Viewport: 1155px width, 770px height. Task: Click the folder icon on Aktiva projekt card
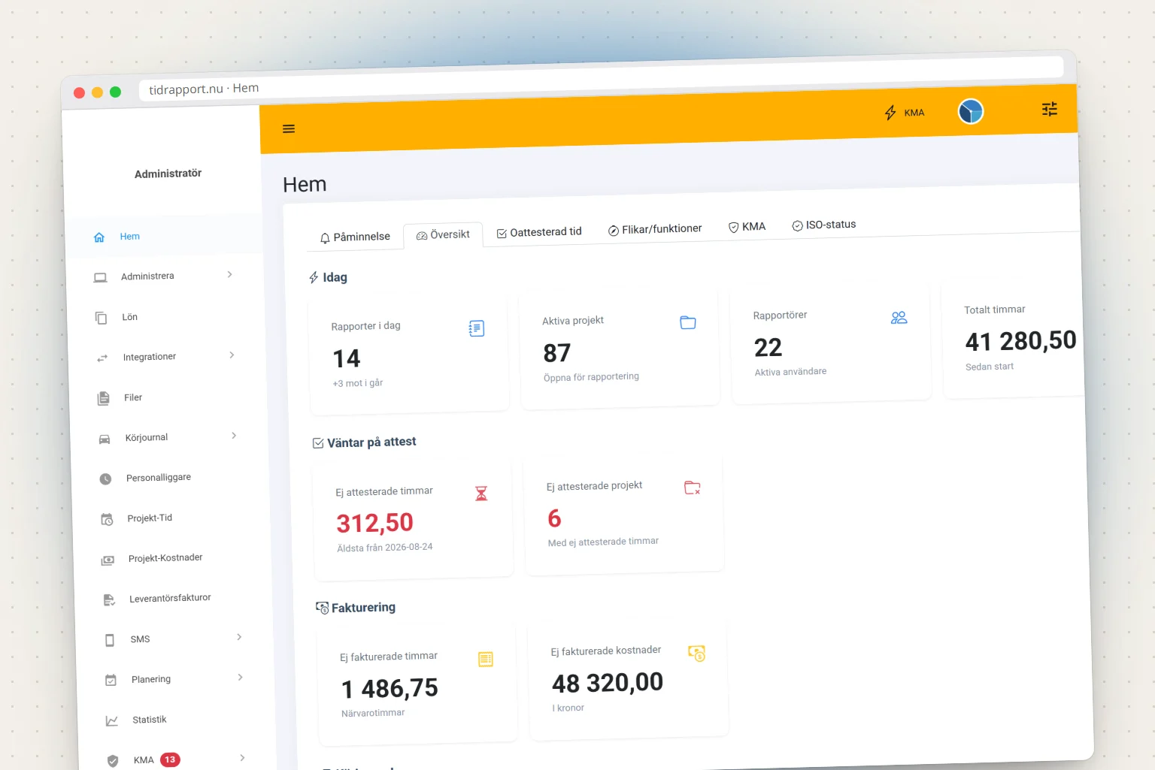click(x=688, y=322)
